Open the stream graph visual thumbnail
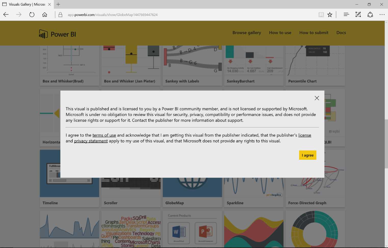The height and width of the screenshot is (248, 388). click(254, 229)
